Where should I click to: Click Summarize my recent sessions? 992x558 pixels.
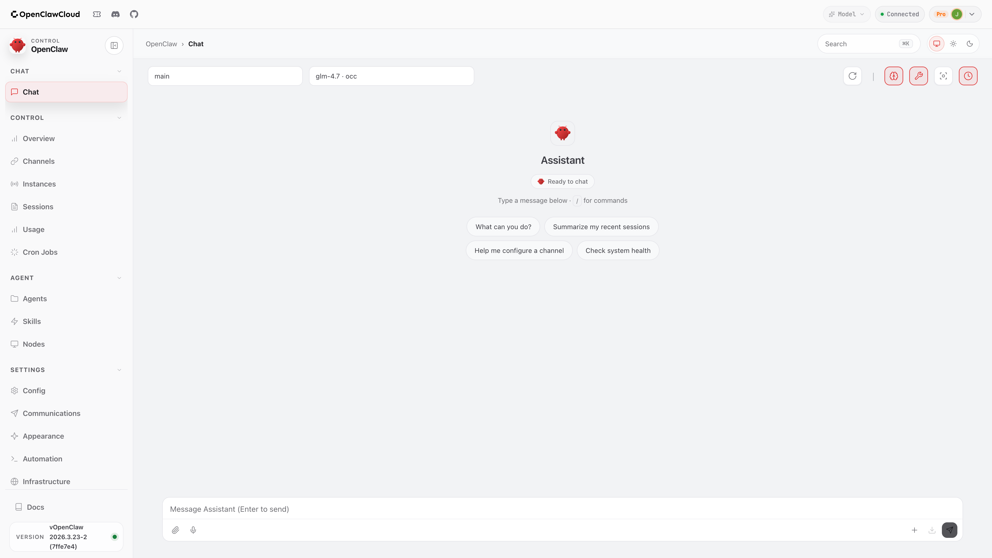[x=601, y=227]
